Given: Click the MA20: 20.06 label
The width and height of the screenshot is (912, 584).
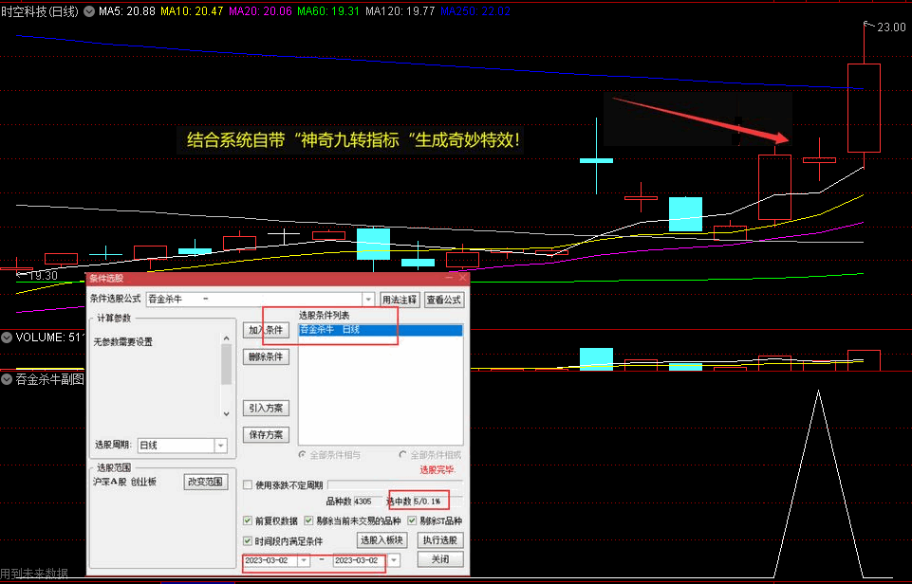Looking at the screenshot, I should point(260,11).
